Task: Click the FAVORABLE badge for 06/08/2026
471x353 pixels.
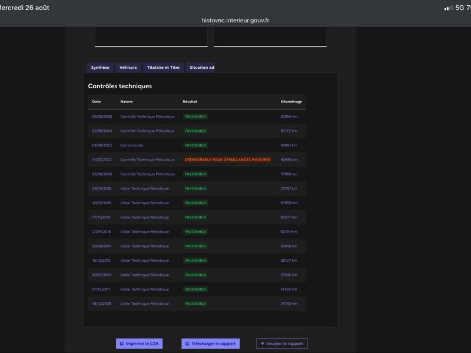Action: coord(195,116)
